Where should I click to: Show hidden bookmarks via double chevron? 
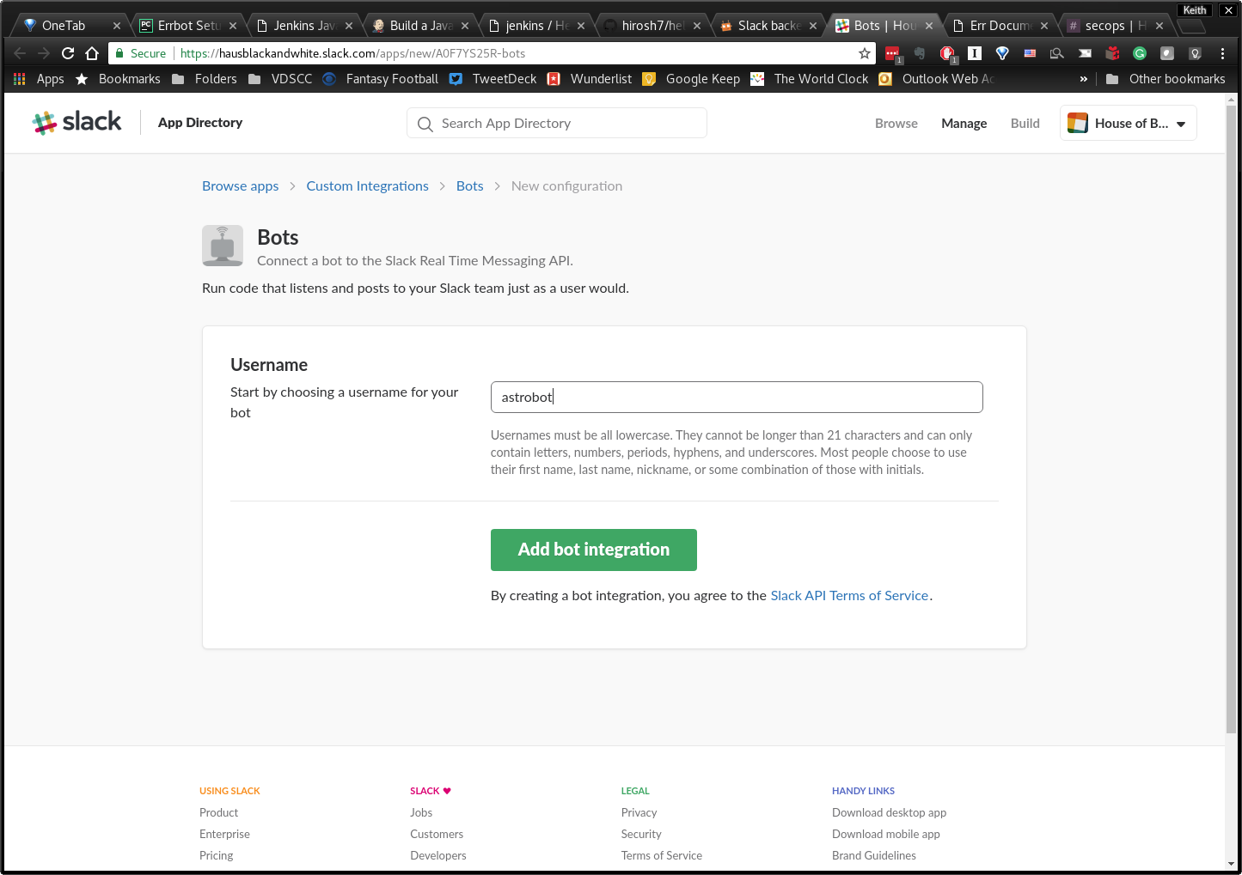(1083, 79)
